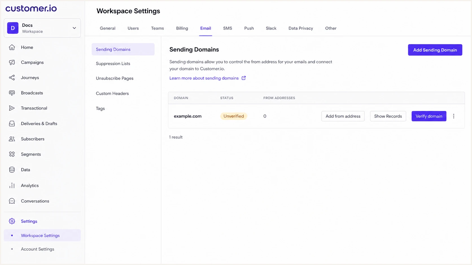The width and height of the screenshot is (472, 265).
Task: Click the from addresses count '0'
Action: 265,116
